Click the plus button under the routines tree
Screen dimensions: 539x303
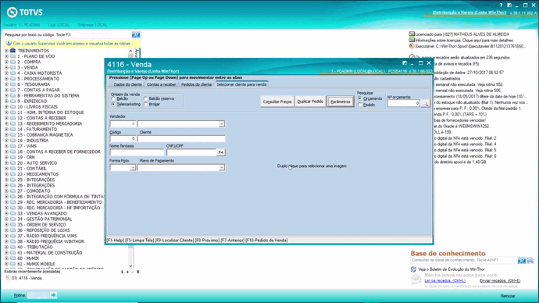pos(127,272)
